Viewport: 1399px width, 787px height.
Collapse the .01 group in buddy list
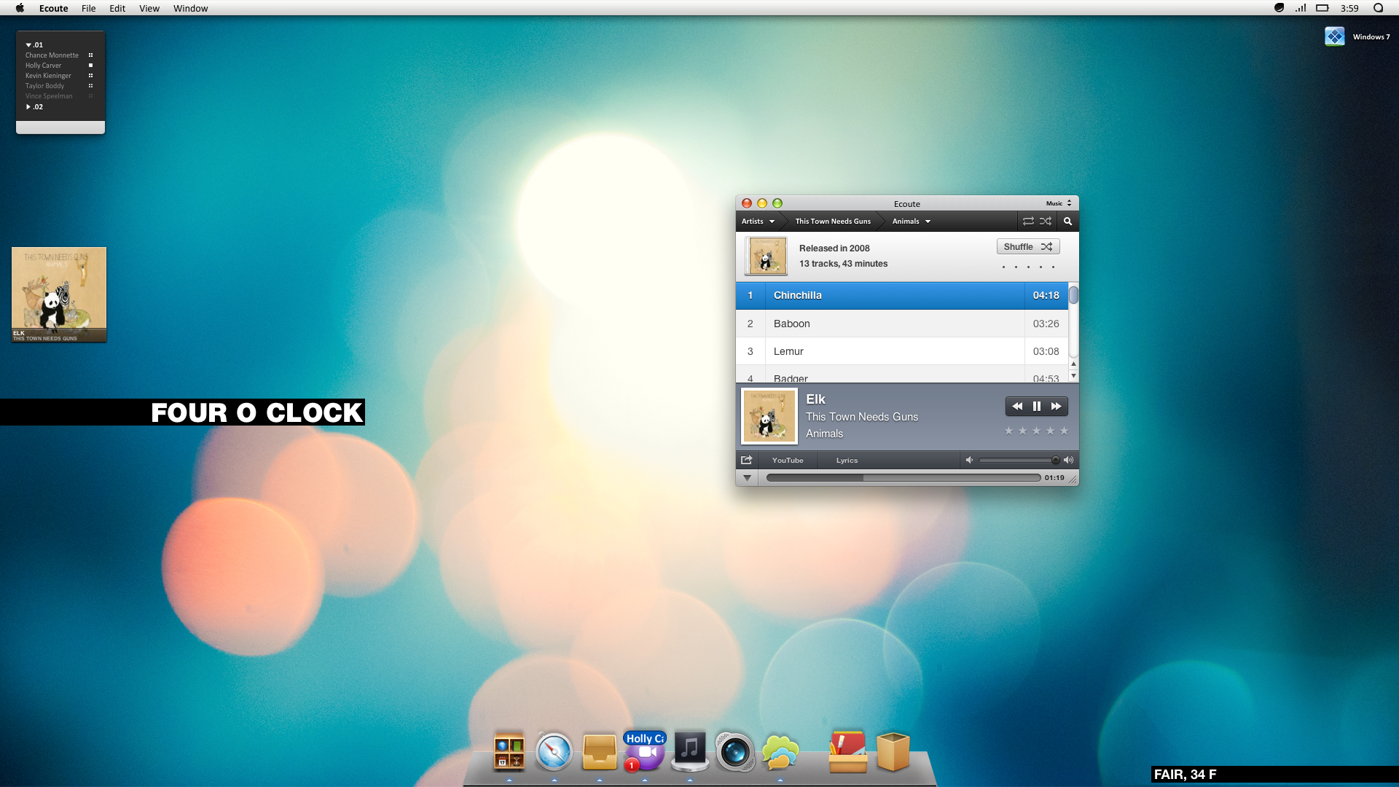28,45
